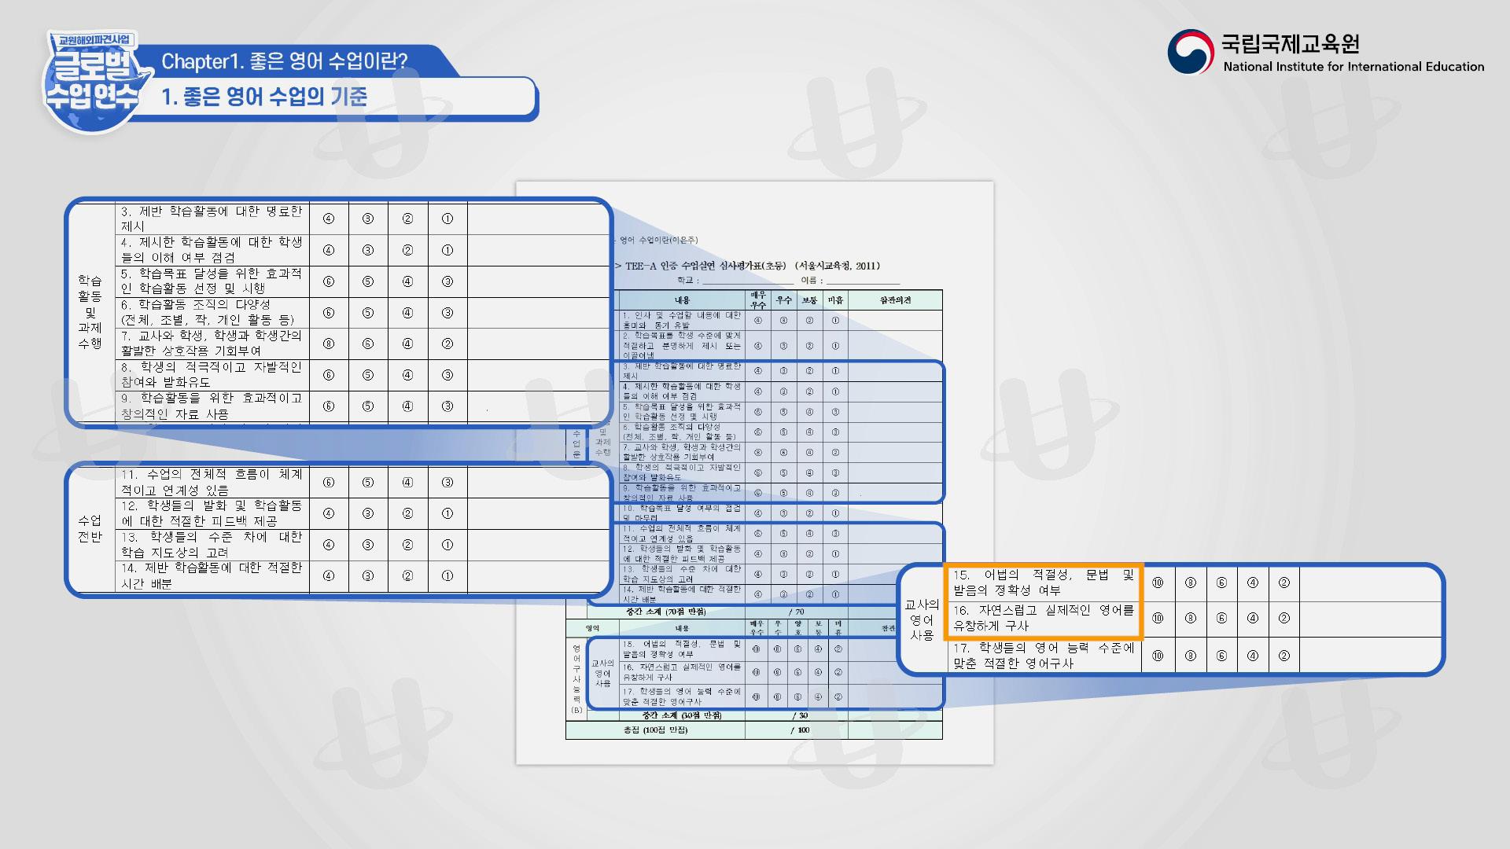
Task: Click the 글로벌 수업연수 badge logo
Action: 90,82
